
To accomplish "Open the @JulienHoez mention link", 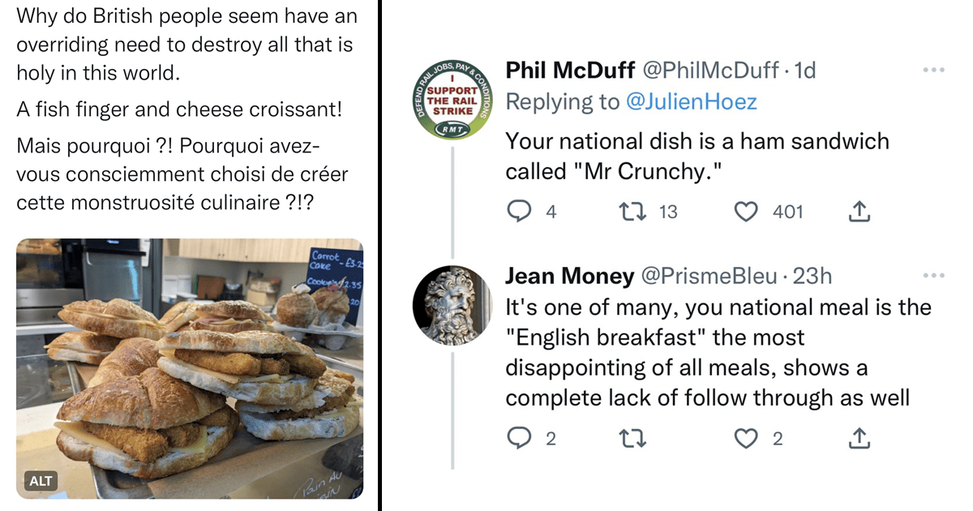I will click(x=690, y=102).
